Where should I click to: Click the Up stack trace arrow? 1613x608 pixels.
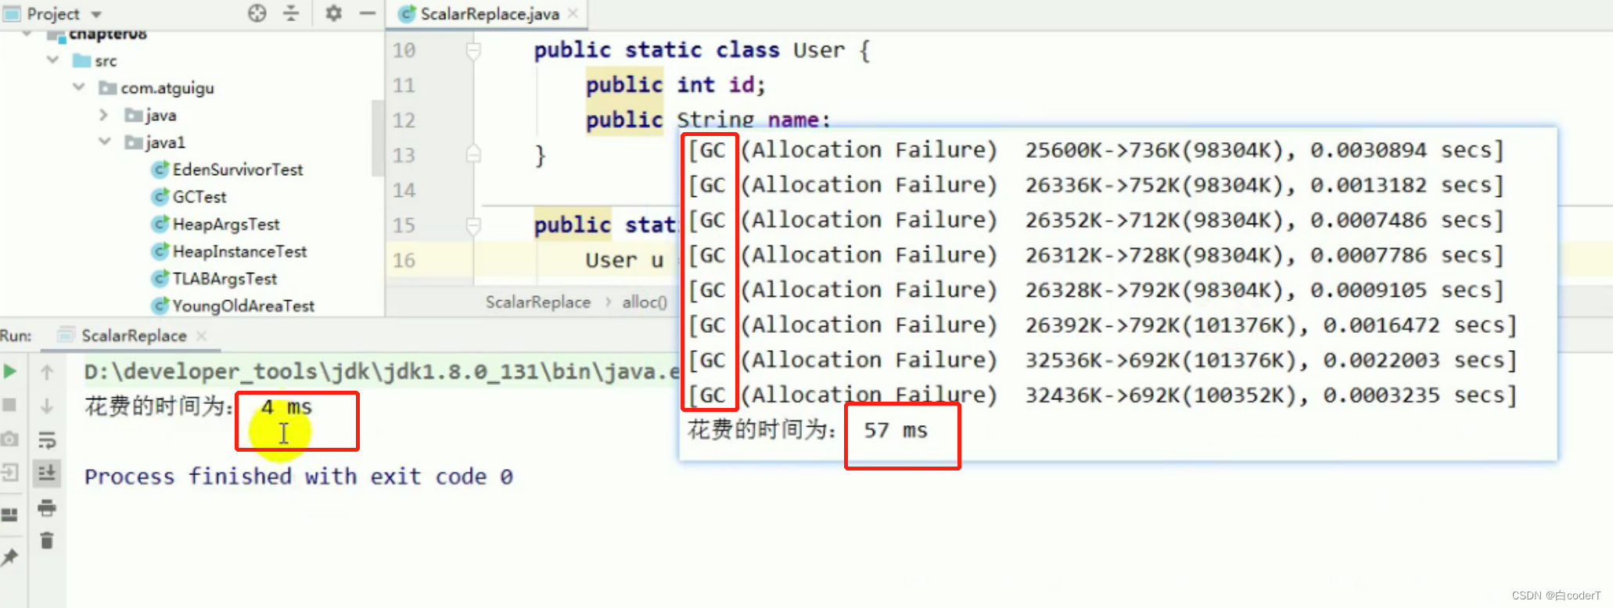tap(47, 373)
